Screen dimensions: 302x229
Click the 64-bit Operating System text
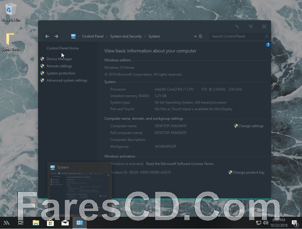click(191, 102)
